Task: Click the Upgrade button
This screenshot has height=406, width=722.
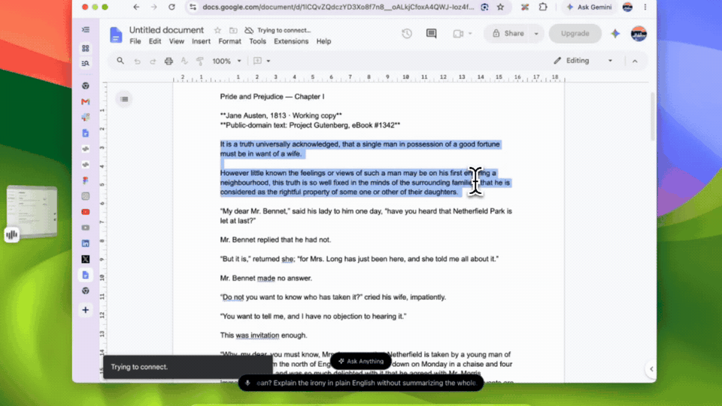Action: (x=575, y=33)
